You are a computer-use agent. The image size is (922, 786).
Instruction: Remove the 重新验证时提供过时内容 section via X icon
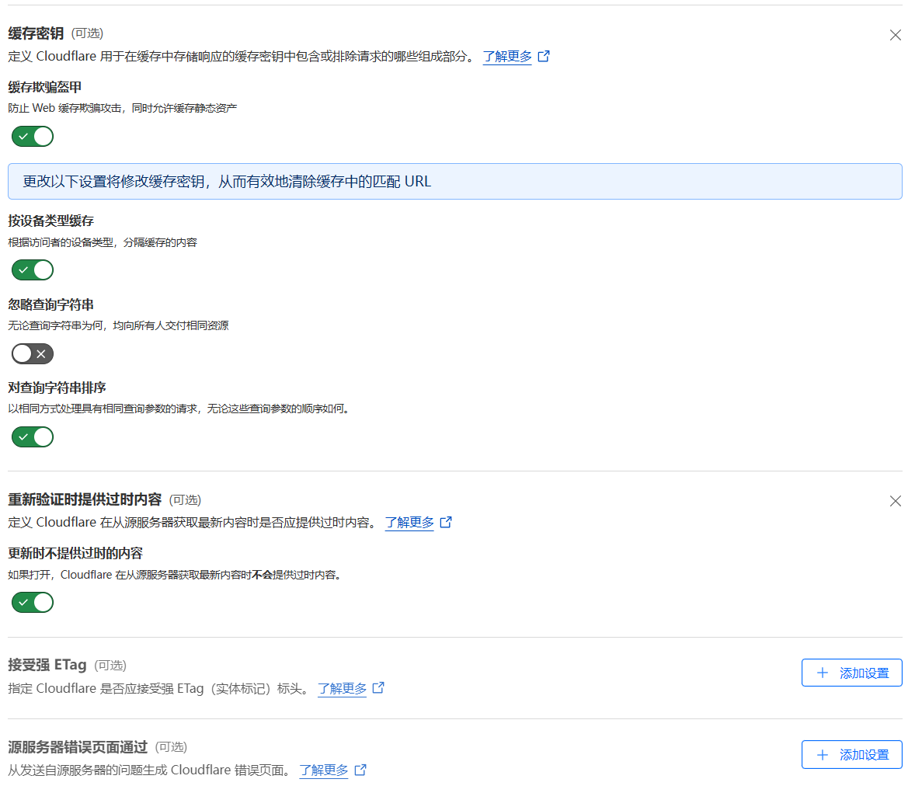(x=895, y=501)
